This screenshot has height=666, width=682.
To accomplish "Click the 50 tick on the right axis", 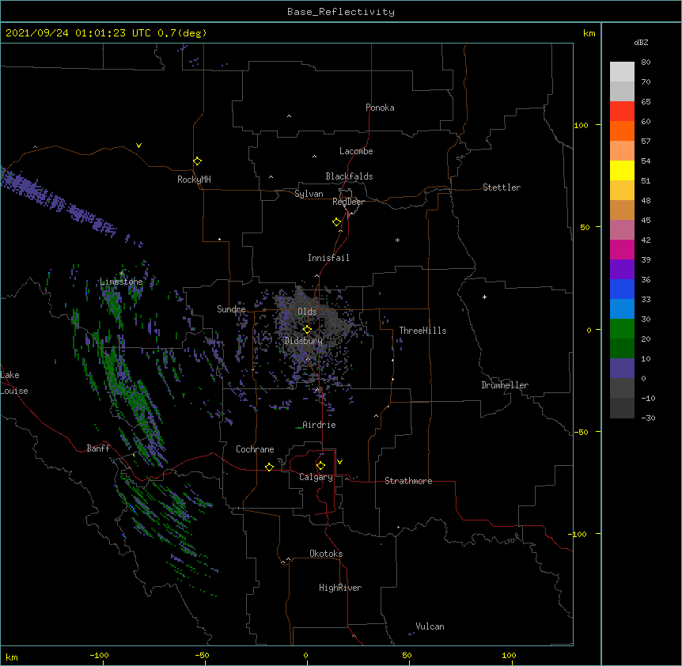I will tap(585, 227).
